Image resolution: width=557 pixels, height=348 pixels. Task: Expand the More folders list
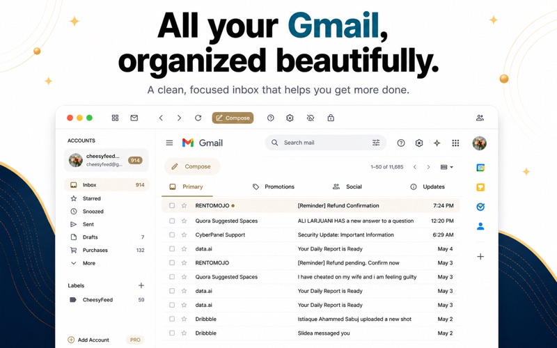click(107, 263)
